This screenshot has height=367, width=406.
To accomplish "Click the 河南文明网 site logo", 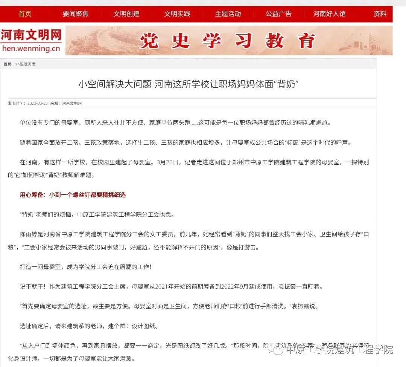I will (x=31, y=35).
